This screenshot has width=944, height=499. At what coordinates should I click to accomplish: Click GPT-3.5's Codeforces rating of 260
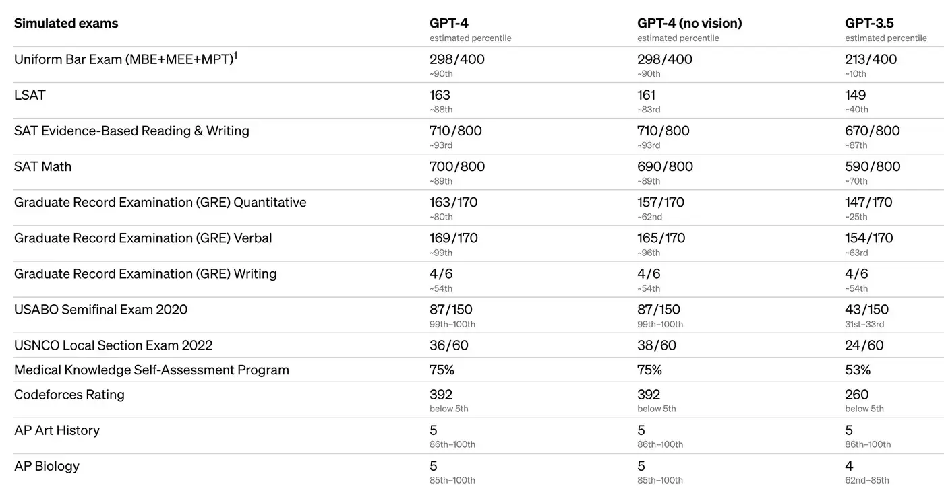coord(856,395)
